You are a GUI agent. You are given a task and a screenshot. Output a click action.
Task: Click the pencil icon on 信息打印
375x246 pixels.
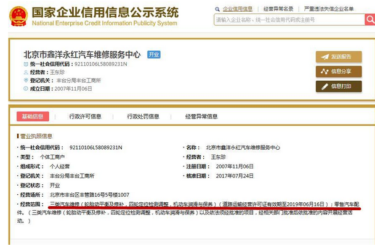pos(325,86)
